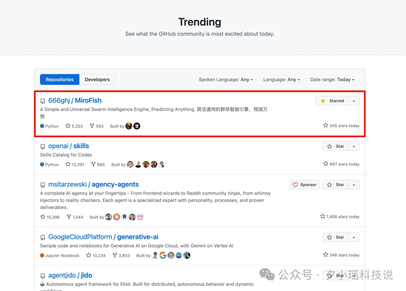Click the heart icon in the Sponsor button
The image size is (406, 291).
(x=295, y=184)
